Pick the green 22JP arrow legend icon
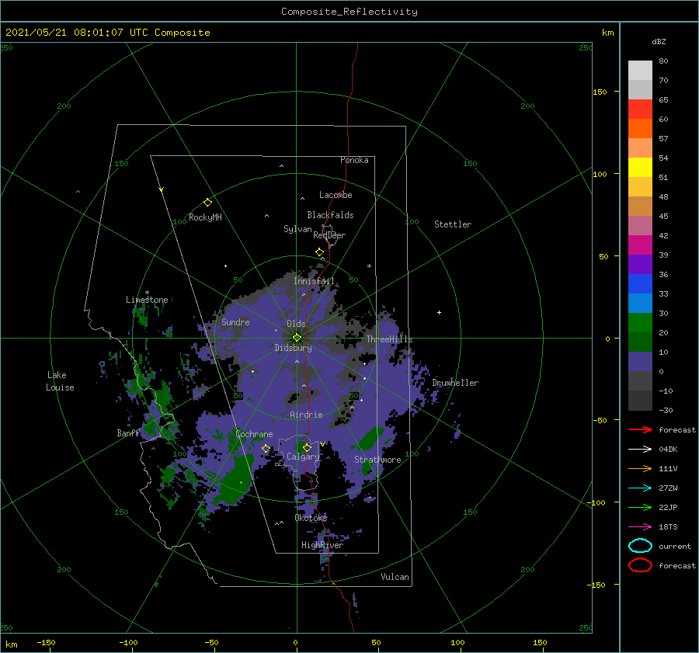This screenshot has height=653, width=699. [x=640, y=507]
